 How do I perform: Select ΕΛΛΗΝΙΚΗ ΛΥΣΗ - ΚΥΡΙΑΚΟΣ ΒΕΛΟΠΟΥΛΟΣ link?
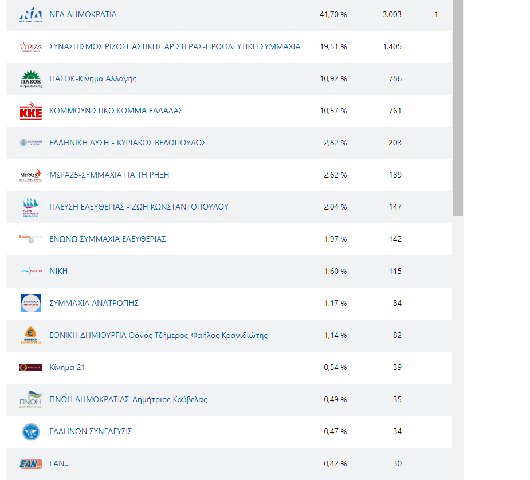[x=128, y=143]
